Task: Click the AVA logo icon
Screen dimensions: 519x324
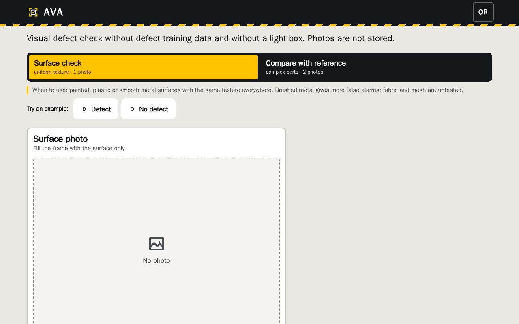Action: point(33,12)
